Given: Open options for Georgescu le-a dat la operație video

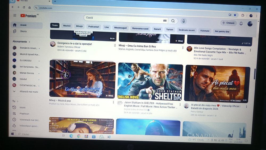Looking at the screenshot, I should click(x=115, y=45).
